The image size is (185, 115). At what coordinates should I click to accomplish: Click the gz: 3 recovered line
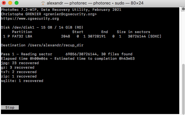pos(18,67)
